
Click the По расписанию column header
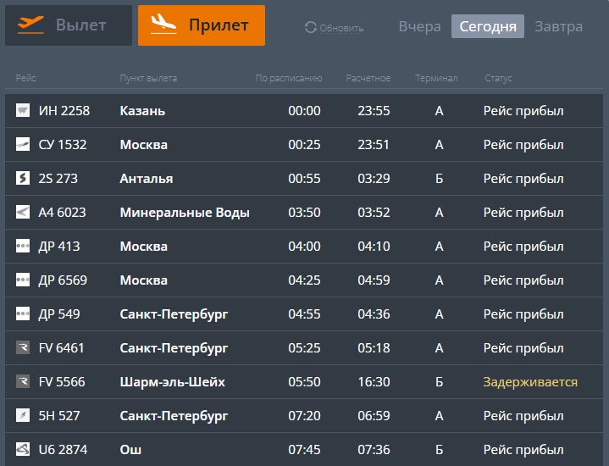click(289, 79)
